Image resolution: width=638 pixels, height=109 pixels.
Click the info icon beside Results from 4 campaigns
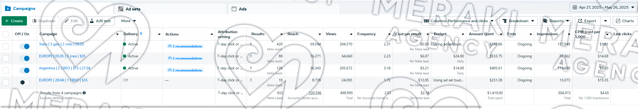(x=84, y=93)
